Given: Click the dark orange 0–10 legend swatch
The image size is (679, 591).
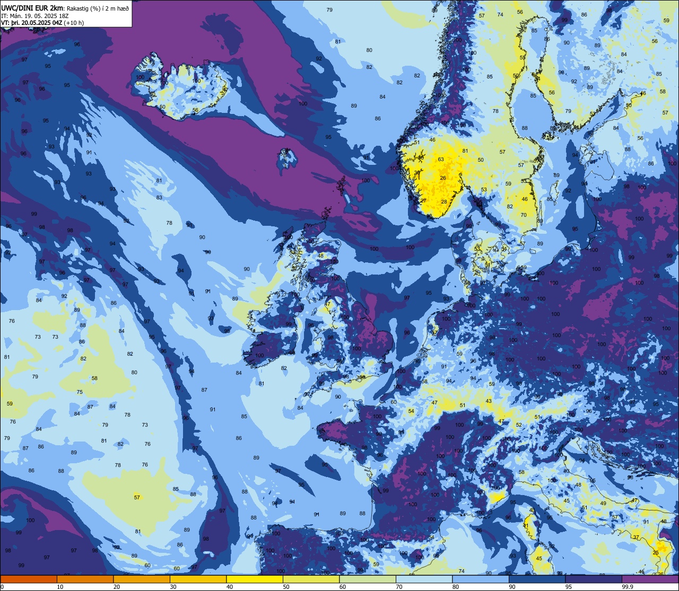Looking at the screenshot, I should [x=29, y=579].
